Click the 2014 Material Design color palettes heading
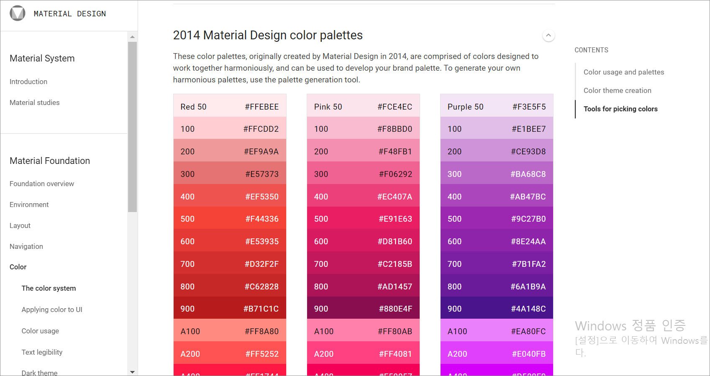 click(x=268, y=35)
